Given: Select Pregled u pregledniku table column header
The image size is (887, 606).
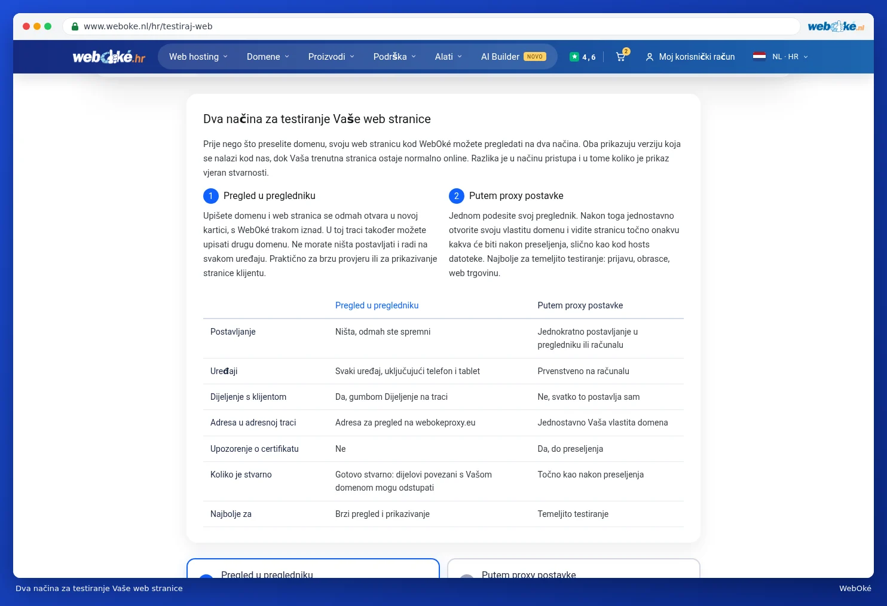Looking at the screenshot, I should point(377,305).
